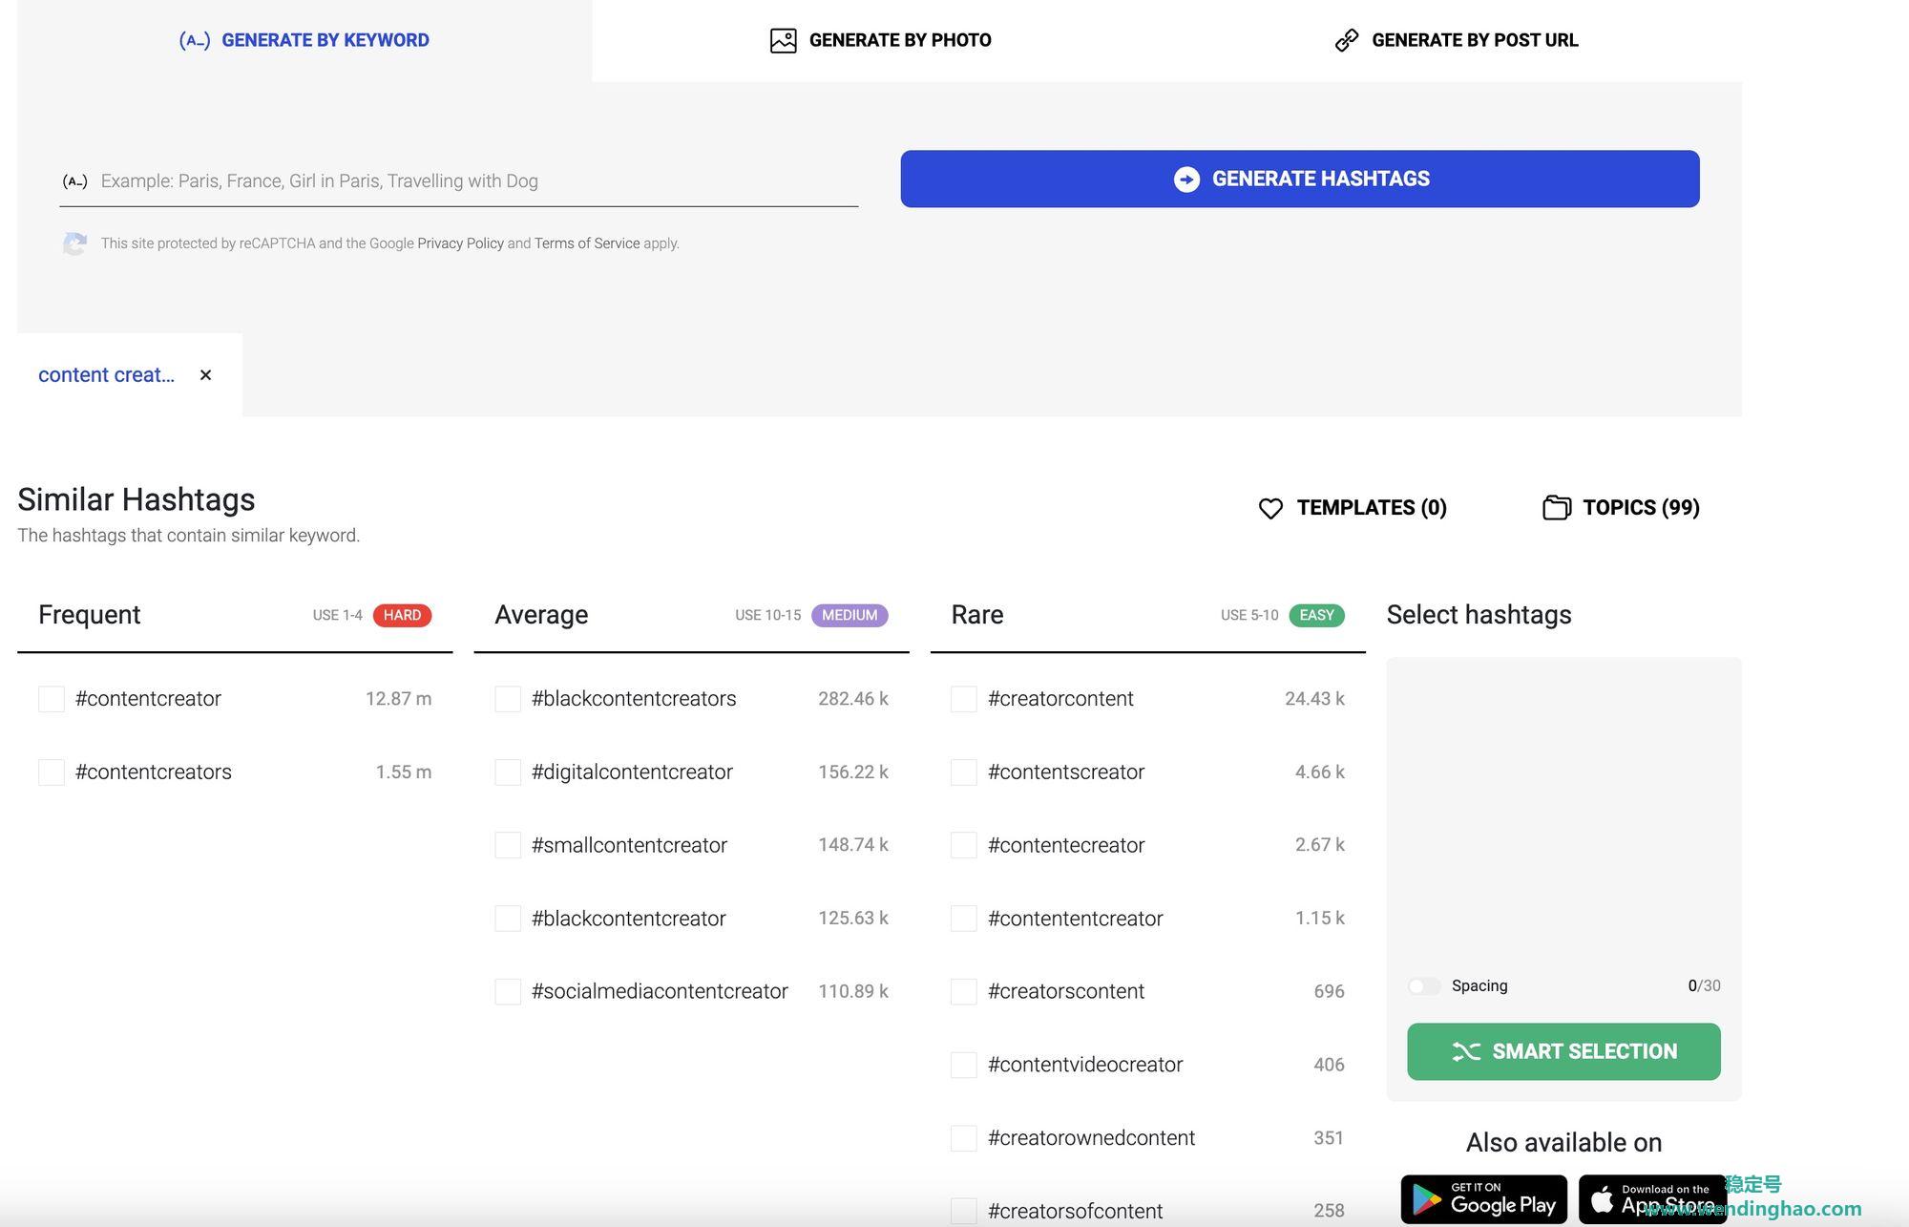
Task: Click the Generate By Keyword icon
Action: pos(194,39)
